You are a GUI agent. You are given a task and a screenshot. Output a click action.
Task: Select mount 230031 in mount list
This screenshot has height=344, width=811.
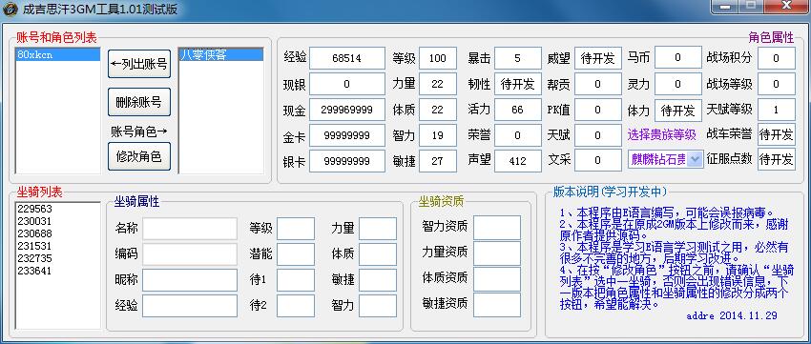pos(58,221)
